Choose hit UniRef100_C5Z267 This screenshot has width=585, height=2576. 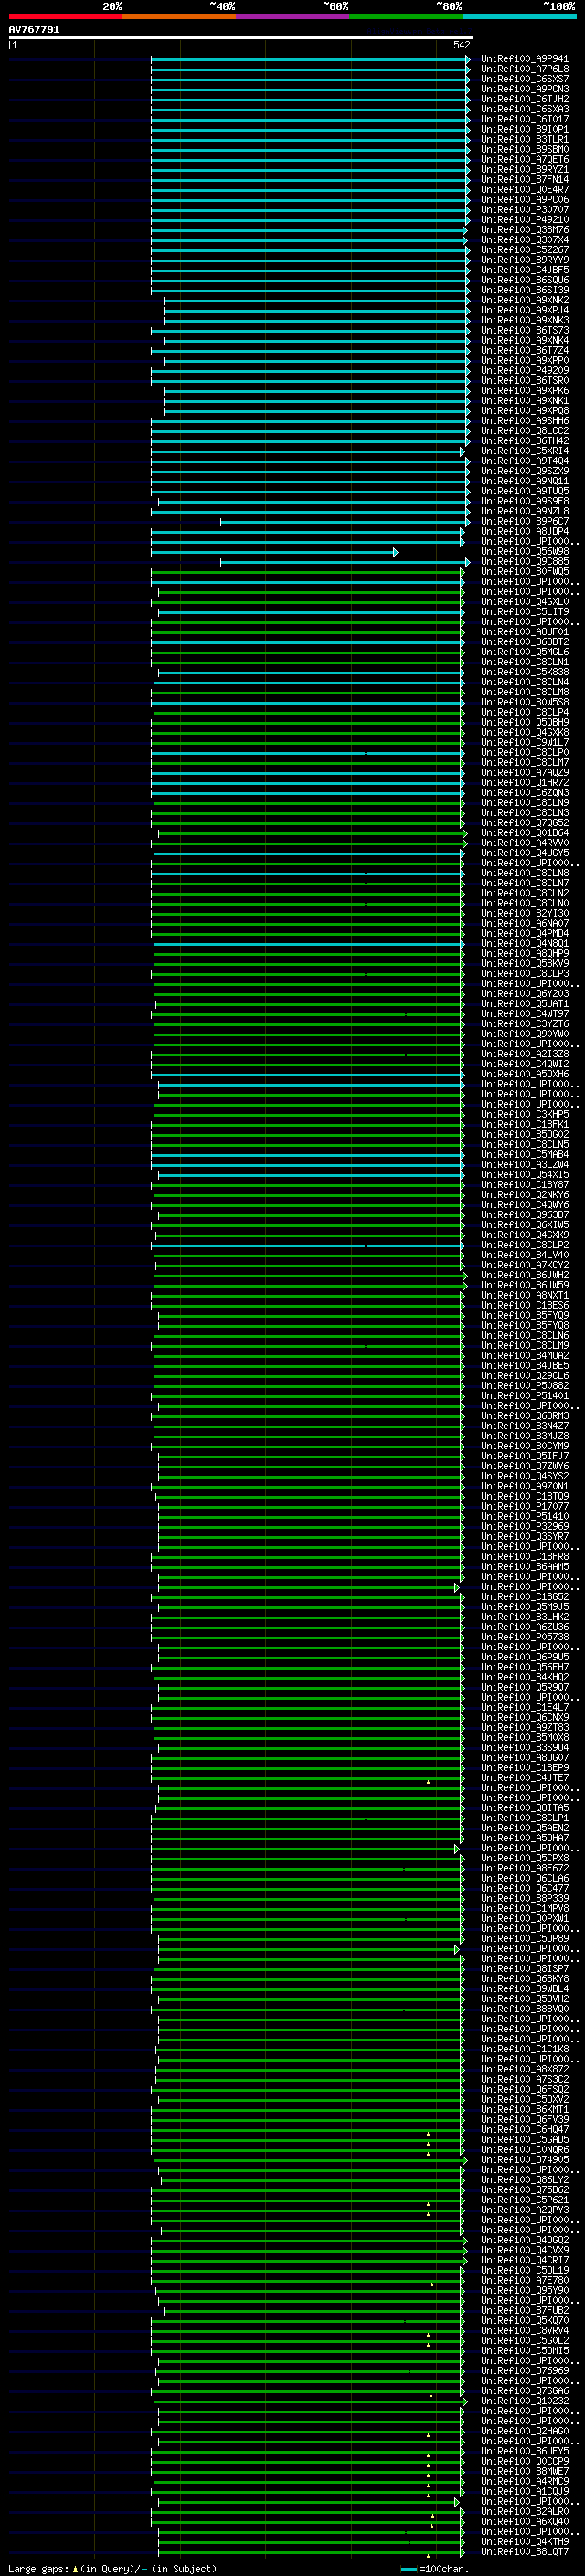pos(524,250)
